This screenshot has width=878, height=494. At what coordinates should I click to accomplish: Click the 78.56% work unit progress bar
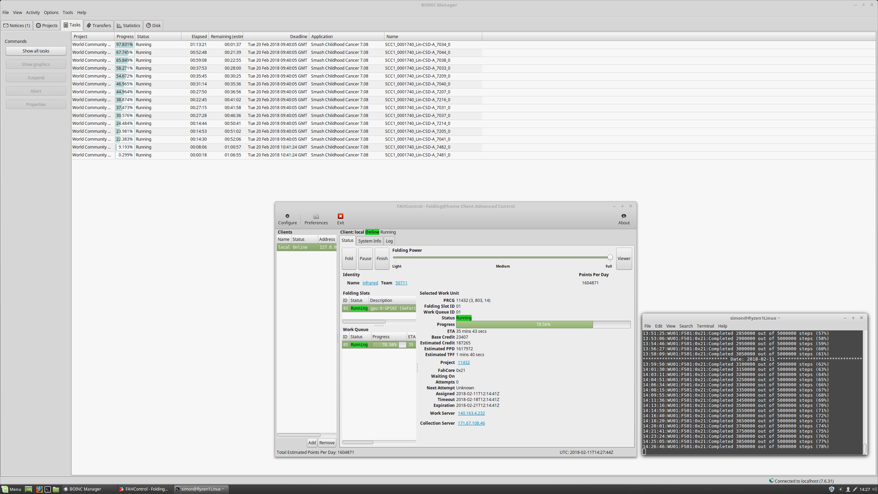pos(543,325)
